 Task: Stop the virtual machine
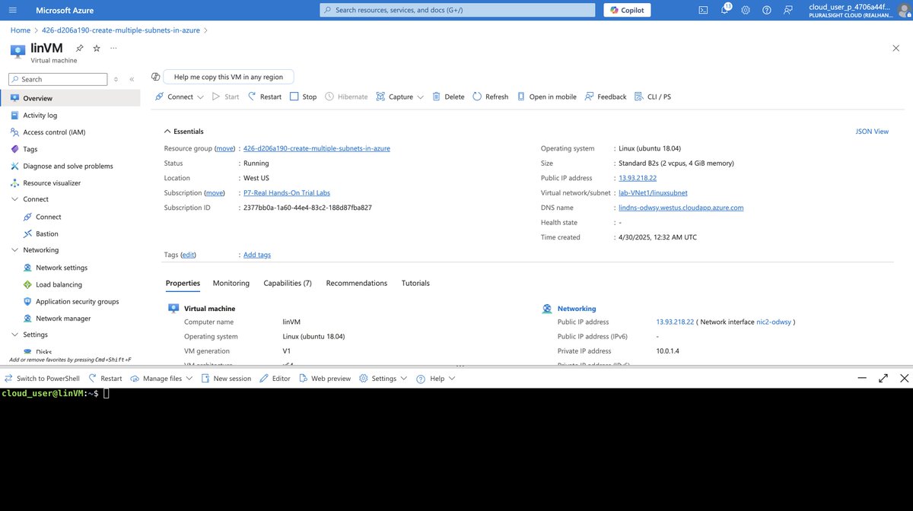[x=303, y=97]
